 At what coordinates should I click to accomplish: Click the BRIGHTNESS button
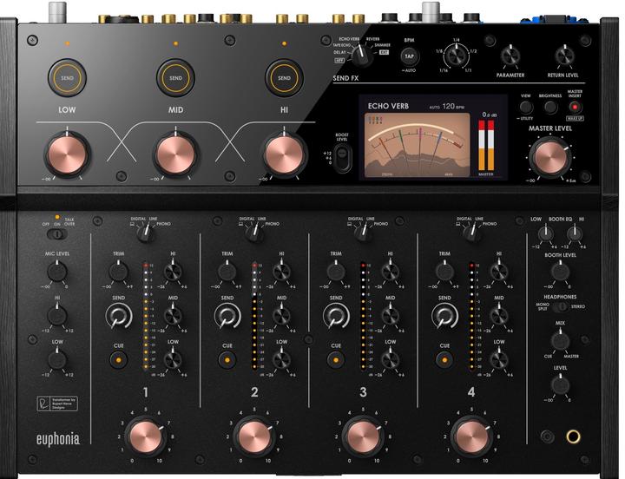coord(550,108)
